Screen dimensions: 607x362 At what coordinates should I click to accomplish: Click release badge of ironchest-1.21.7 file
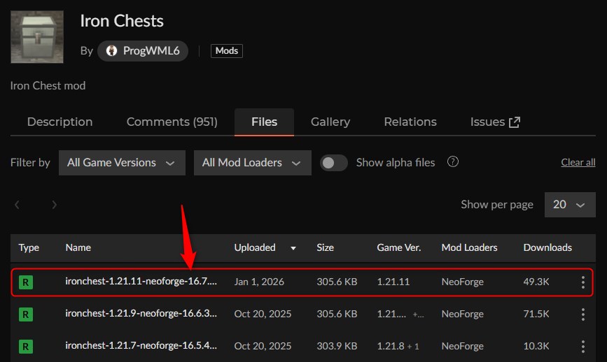coord(26,346)
